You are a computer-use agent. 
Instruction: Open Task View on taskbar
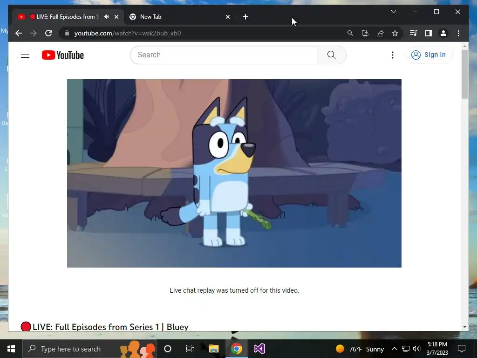coord(190,349)
